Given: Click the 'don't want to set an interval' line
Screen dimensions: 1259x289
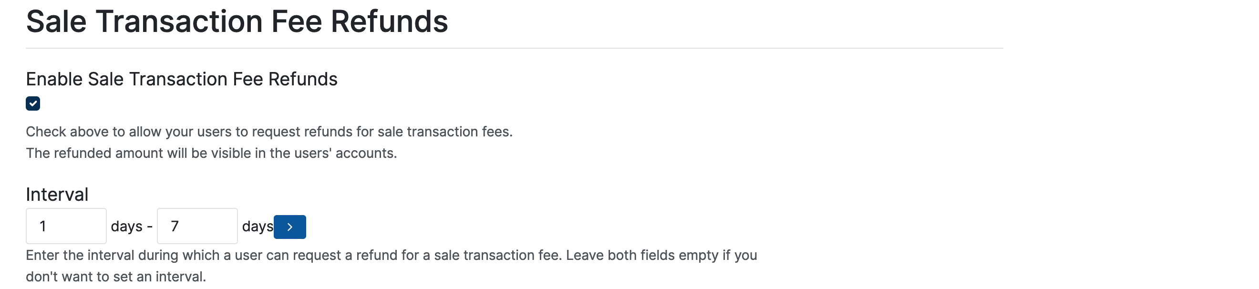Looking at the screenshot, I should point(116,277).
